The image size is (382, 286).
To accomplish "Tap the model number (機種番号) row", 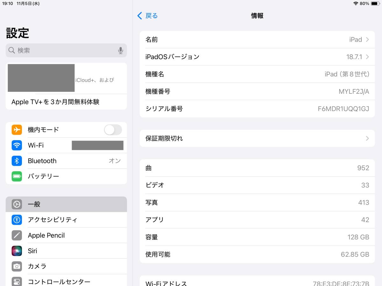I will pyautogui.click(x=257, y=92).
